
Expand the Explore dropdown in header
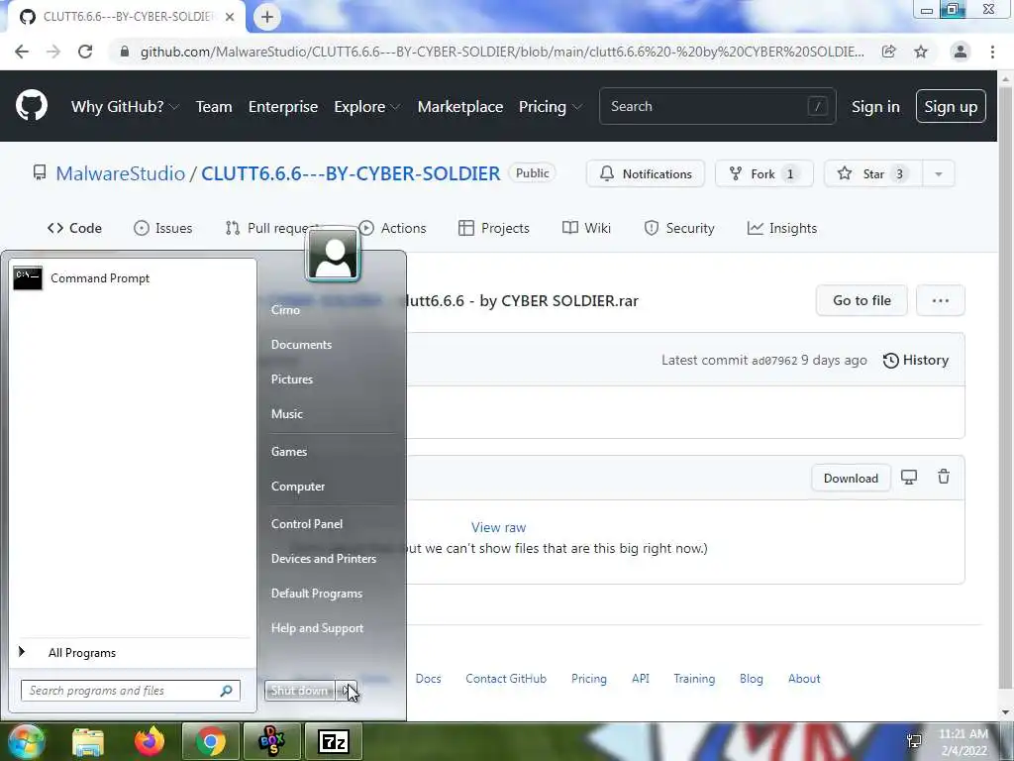366,106
